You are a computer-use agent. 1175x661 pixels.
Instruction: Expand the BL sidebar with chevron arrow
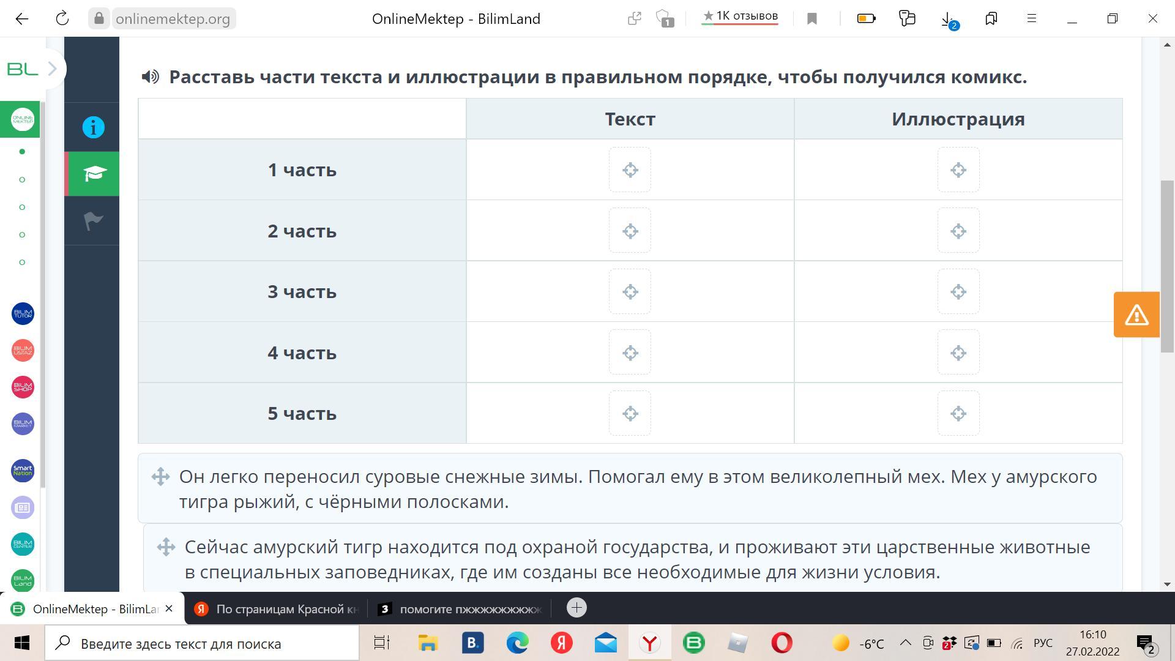tap(52, 69)
